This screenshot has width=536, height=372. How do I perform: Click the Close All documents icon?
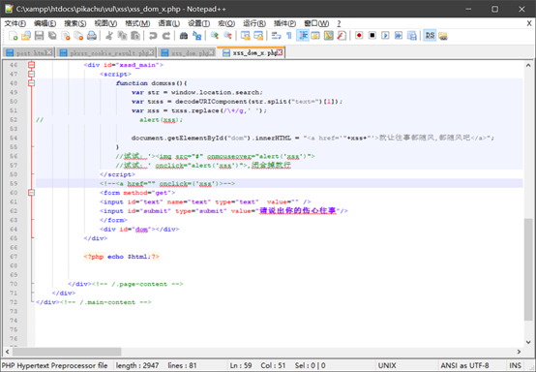[78, 36]
